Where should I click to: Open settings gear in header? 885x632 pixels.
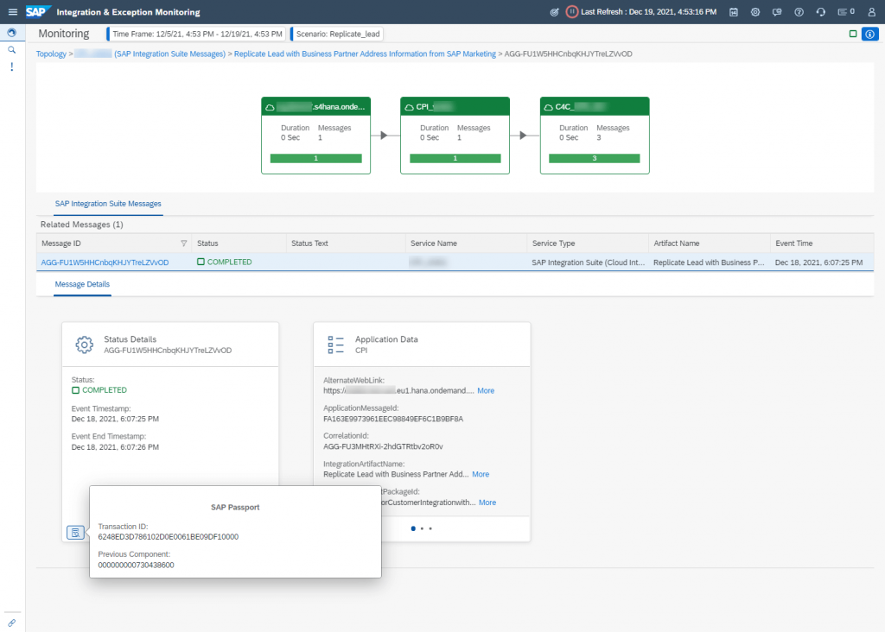coord(755,12)
